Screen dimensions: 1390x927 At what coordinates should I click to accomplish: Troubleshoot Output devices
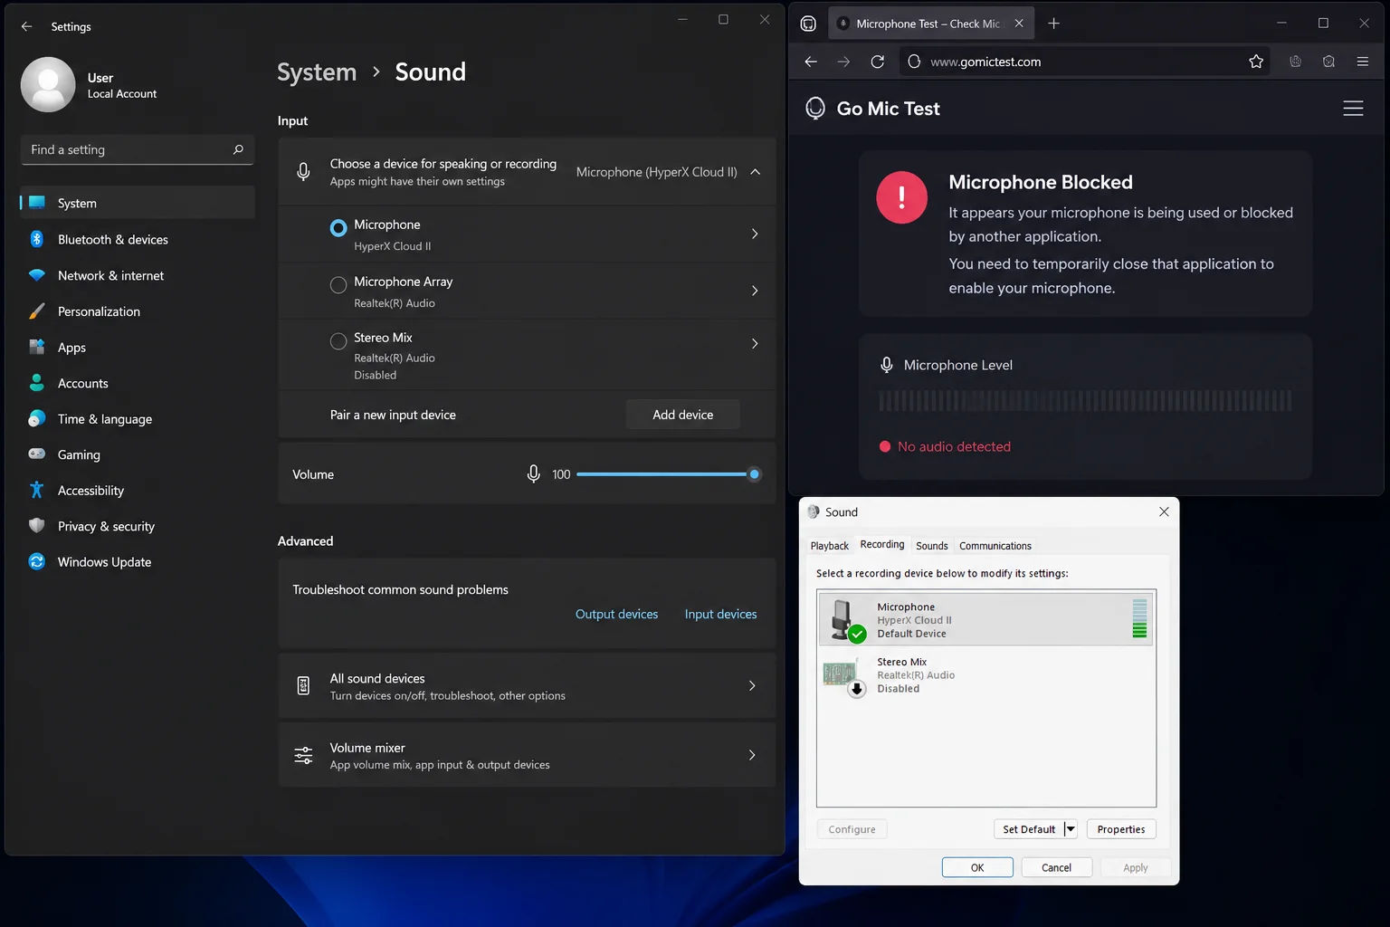[617, 614]
